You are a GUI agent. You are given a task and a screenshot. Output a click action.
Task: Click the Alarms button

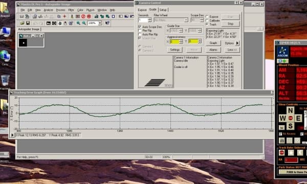(x=213, y=50)
